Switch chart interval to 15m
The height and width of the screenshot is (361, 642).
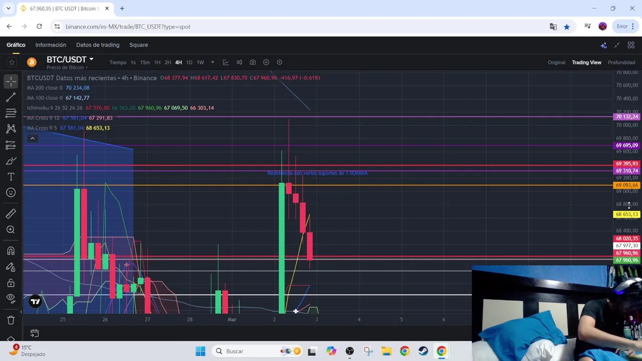(x=145, y=63)
